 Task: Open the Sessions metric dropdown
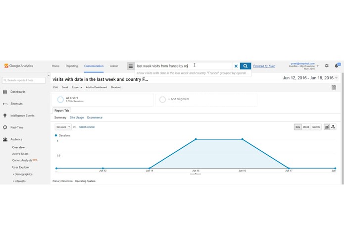click(x=63, y=127)
